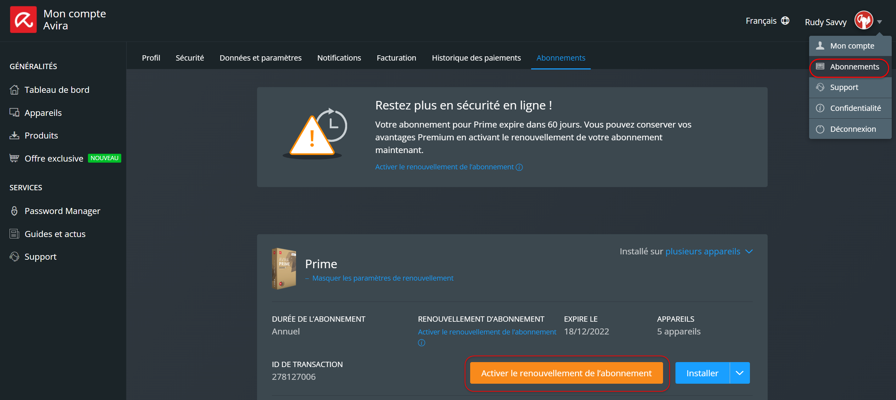The image size is (896, 400).
Task: Click the dropdown Support headset icon
Action: (x=820, y=87)
